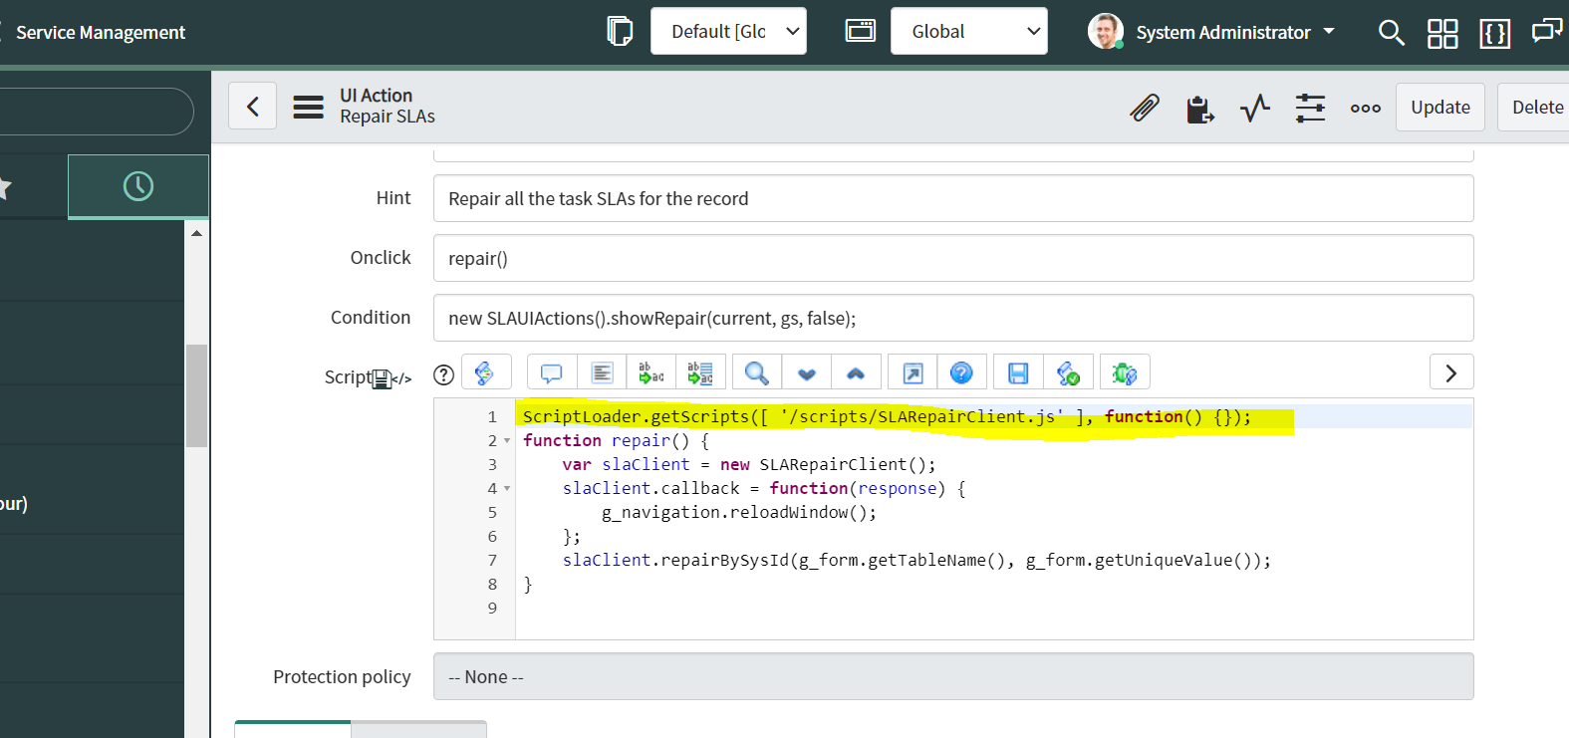Toggle the script full screen mode

(x=913, y=373)
